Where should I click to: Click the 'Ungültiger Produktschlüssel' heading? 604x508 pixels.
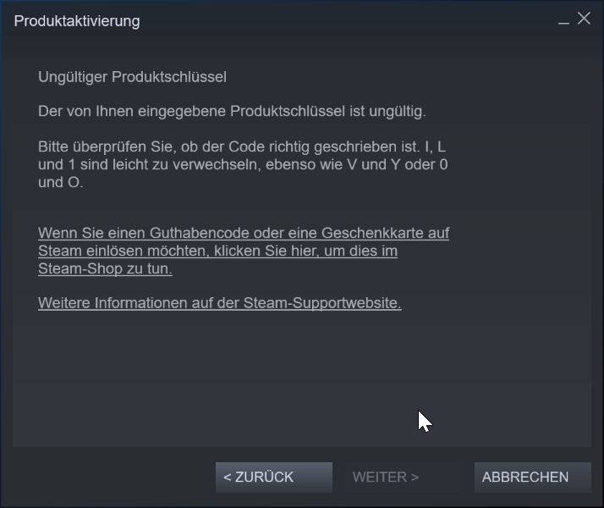tap(132, 77)
